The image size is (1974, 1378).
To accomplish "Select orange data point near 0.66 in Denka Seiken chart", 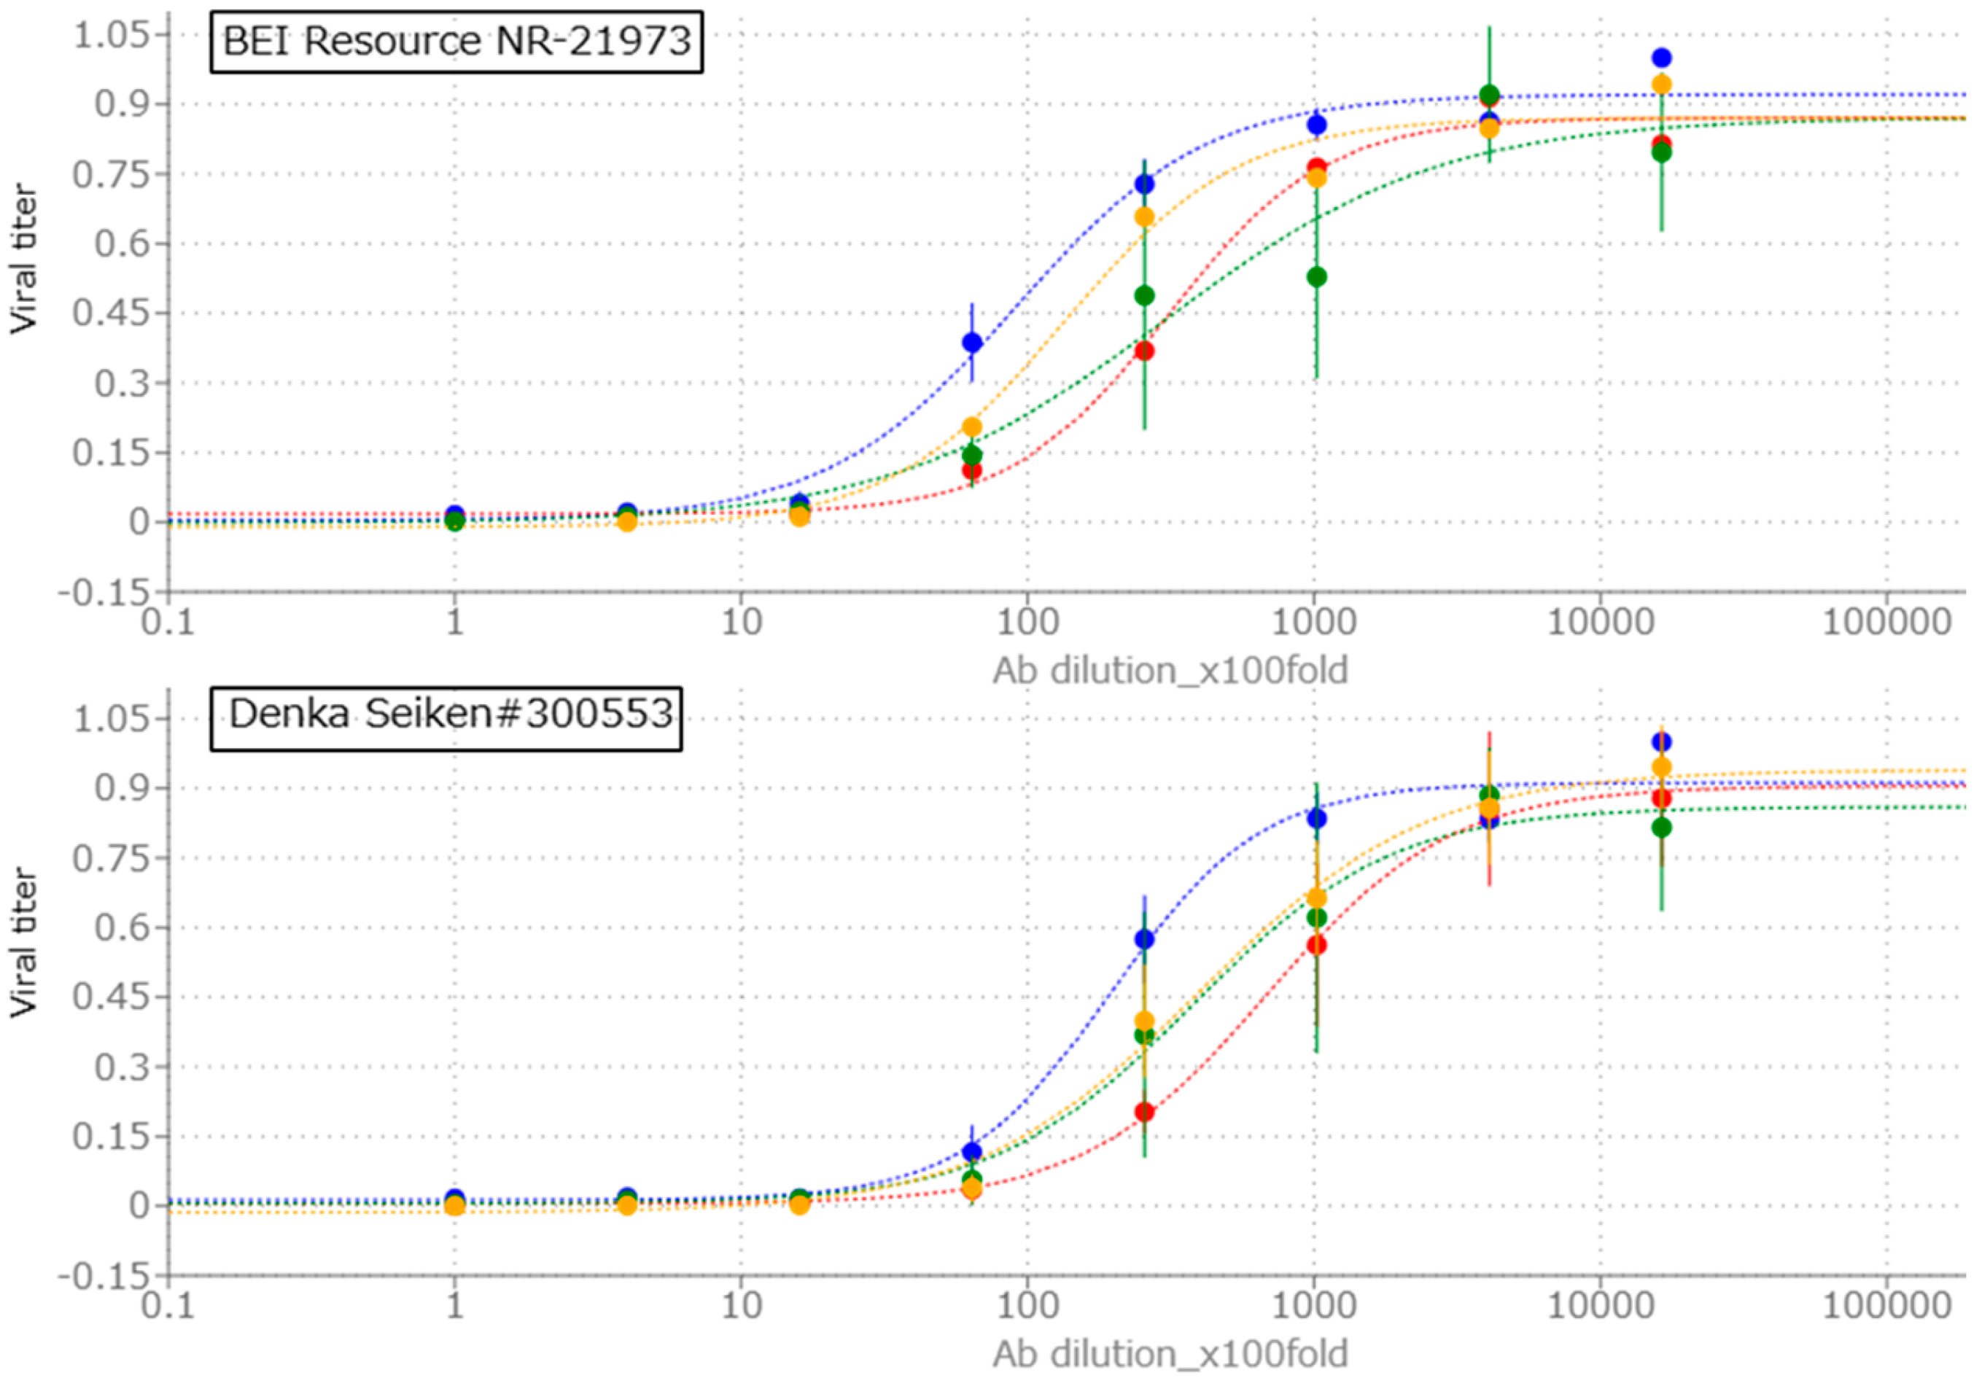I will point(1316,898).
